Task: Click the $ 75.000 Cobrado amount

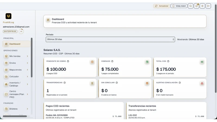Action: [x=110, y=69]
